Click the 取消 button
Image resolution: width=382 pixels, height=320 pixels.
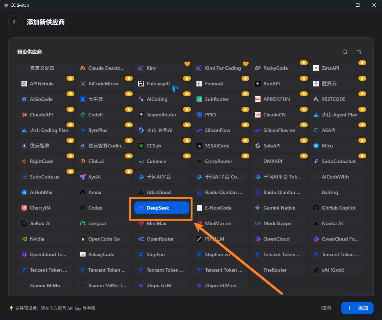coord(326,308)
